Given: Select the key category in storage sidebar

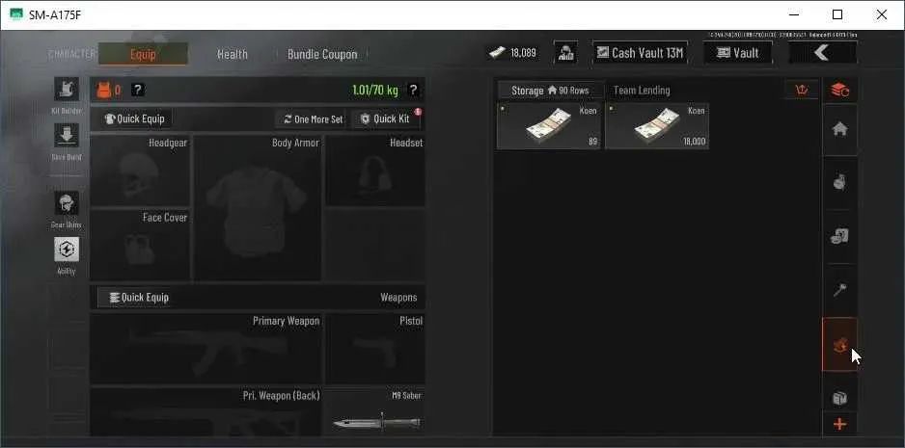Looking at the screenshot, I should pos(839,290).
